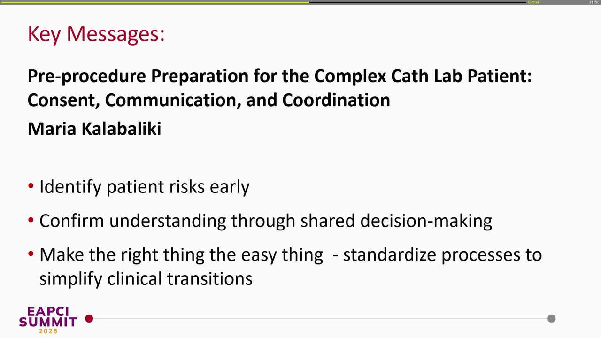Click the horizontal slide timeline line at bottom

[x=320, y=319]
